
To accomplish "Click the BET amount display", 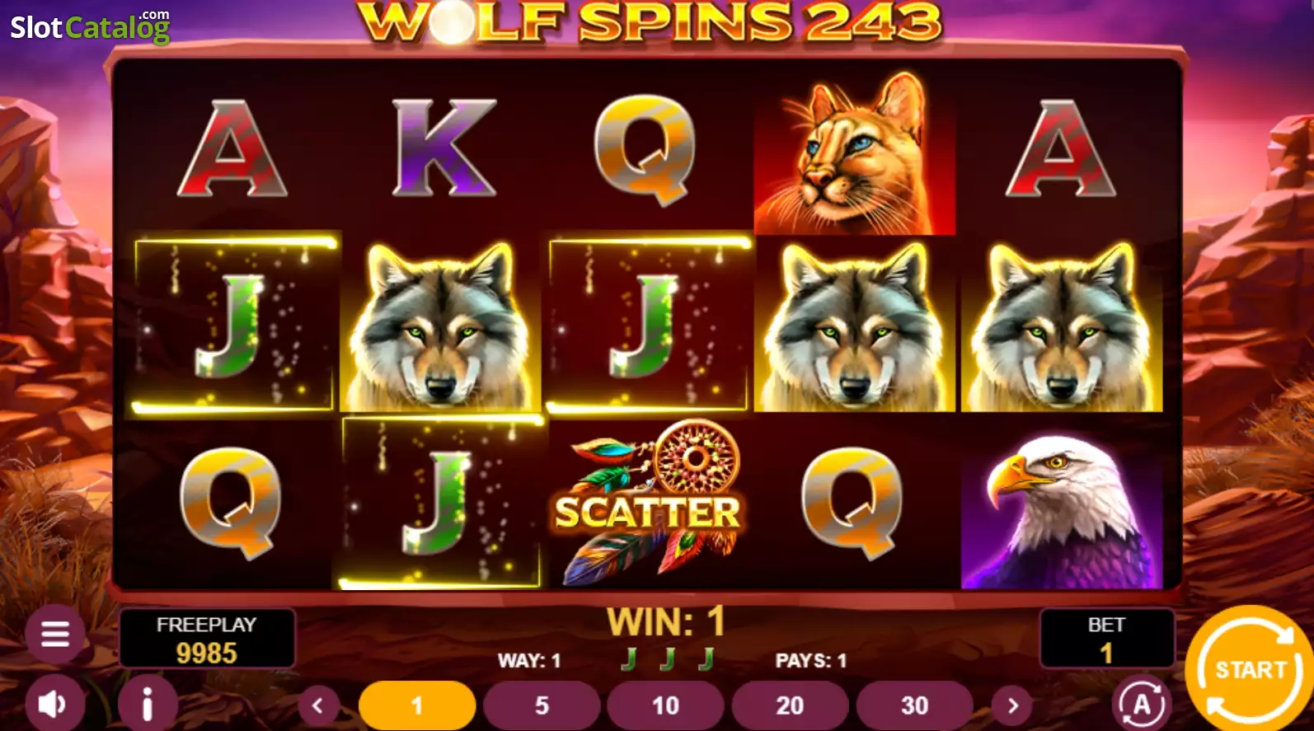I will [x=1106, y=638].
